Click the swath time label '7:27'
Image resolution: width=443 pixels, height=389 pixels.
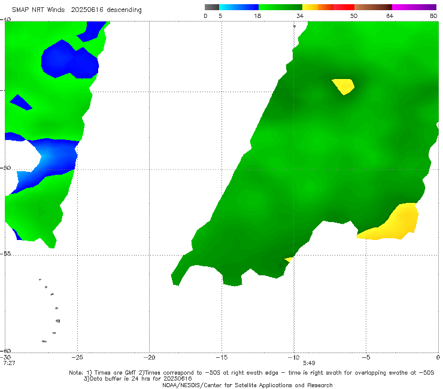pos(9,363)
